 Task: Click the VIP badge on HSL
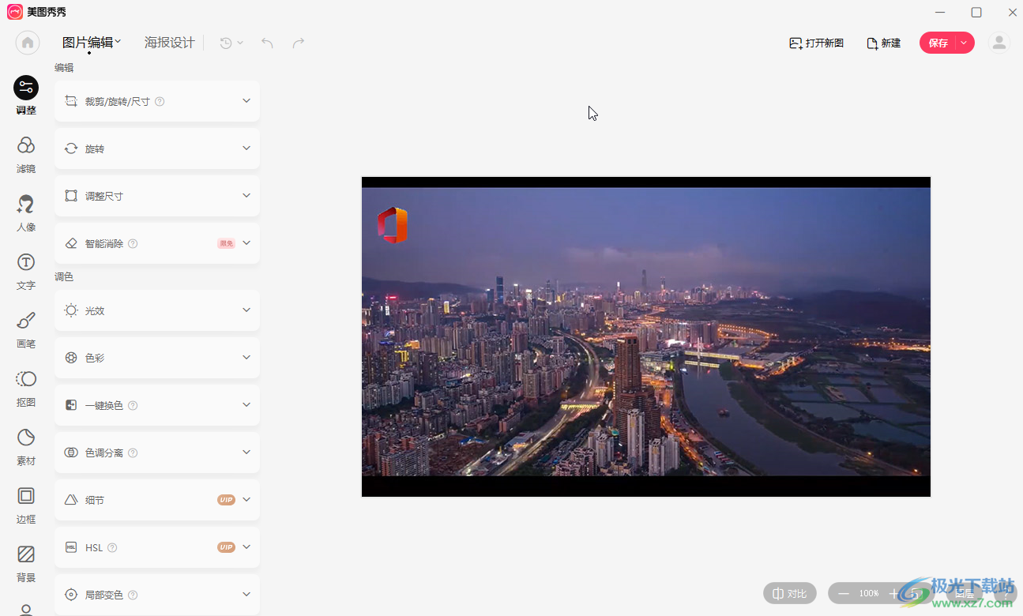(x=227, y=547)
